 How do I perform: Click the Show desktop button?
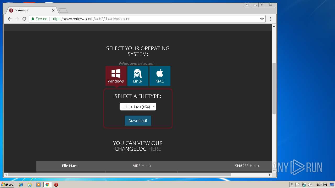(x=332, y=185)
